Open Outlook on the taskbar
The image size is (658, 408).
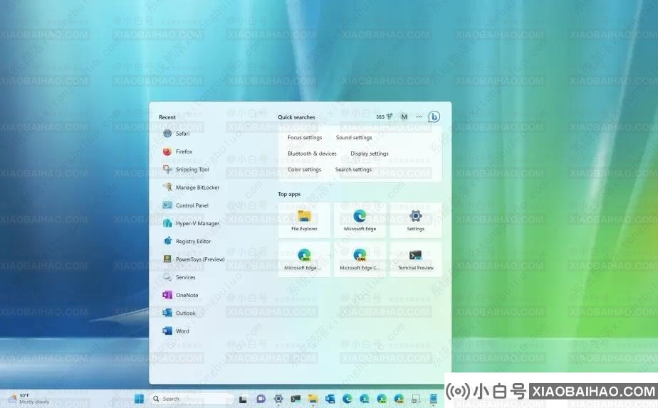[x=330, y=399]
